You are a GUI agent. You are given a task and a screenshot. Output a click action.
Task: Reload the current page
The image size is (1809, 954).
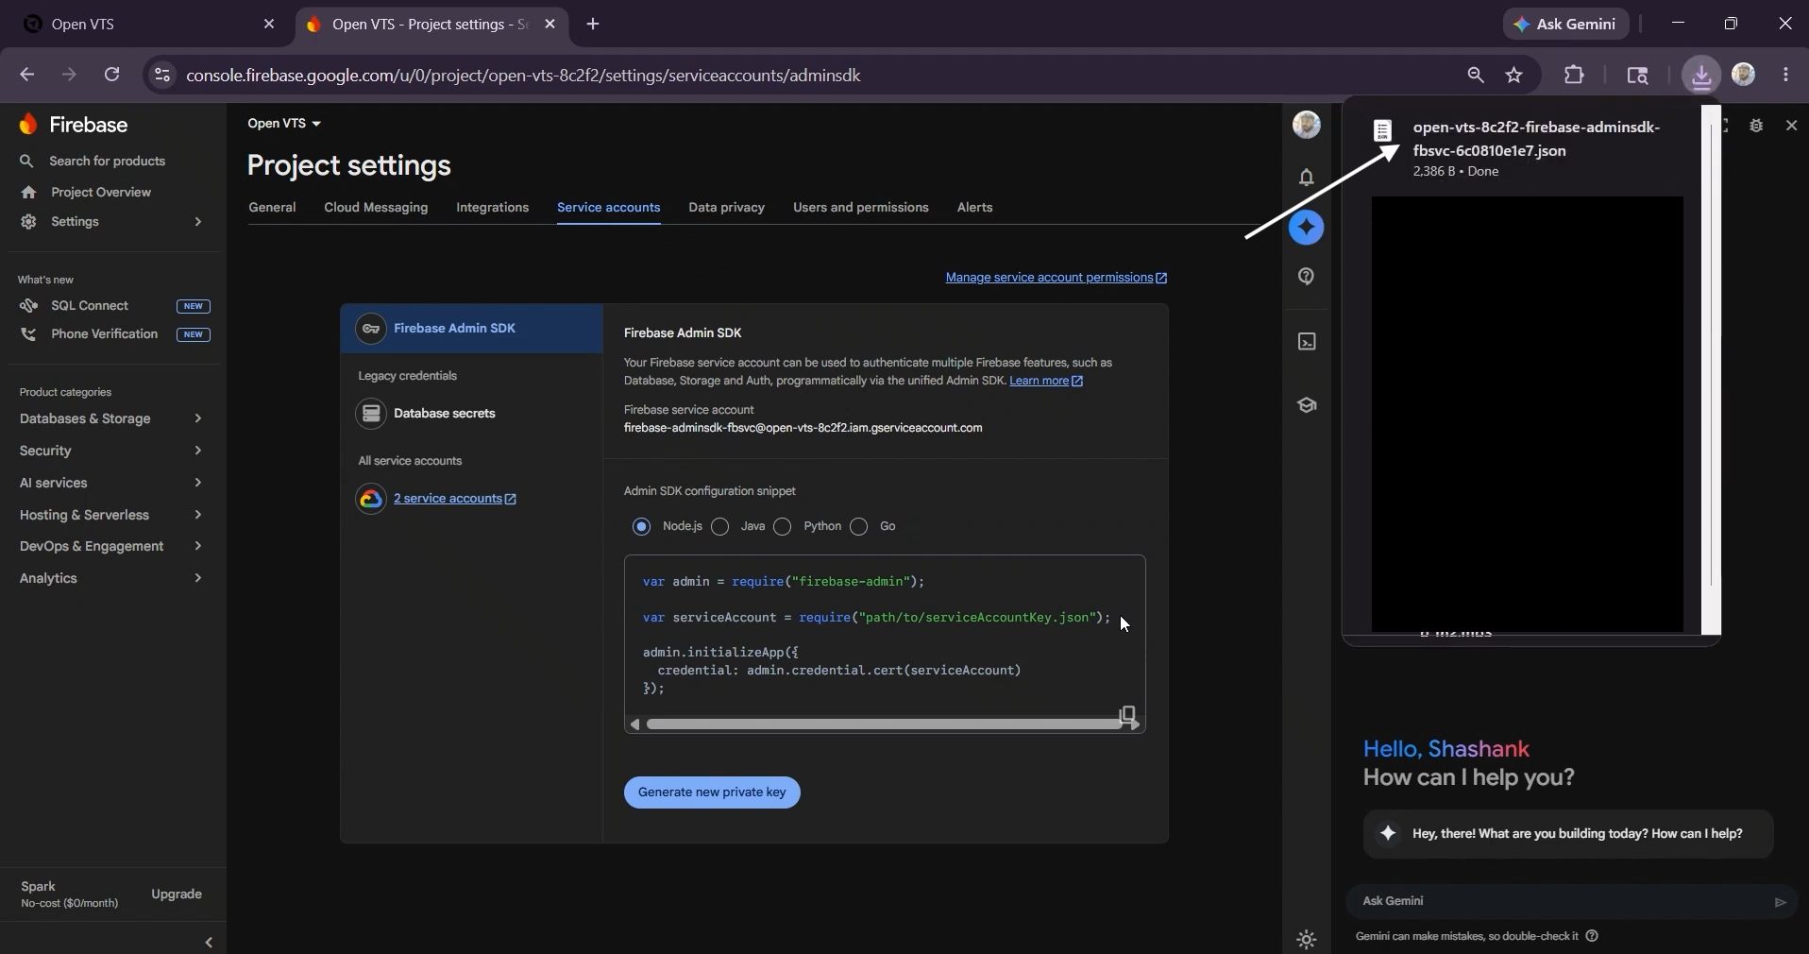112,75
